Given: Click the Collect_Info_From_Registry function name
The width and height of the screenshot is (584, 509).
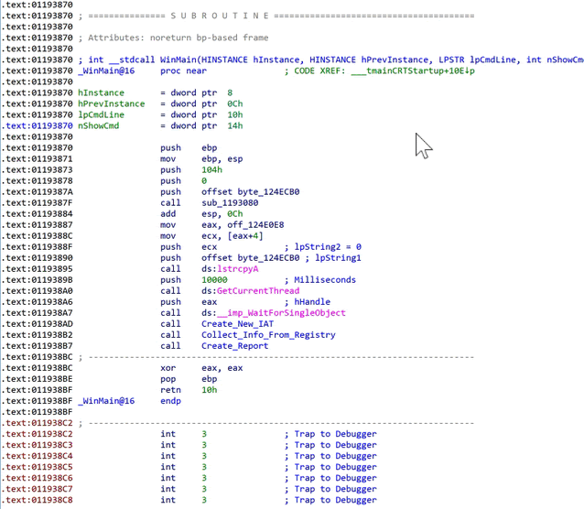Looking at the screenshot, I should (268, 335).
